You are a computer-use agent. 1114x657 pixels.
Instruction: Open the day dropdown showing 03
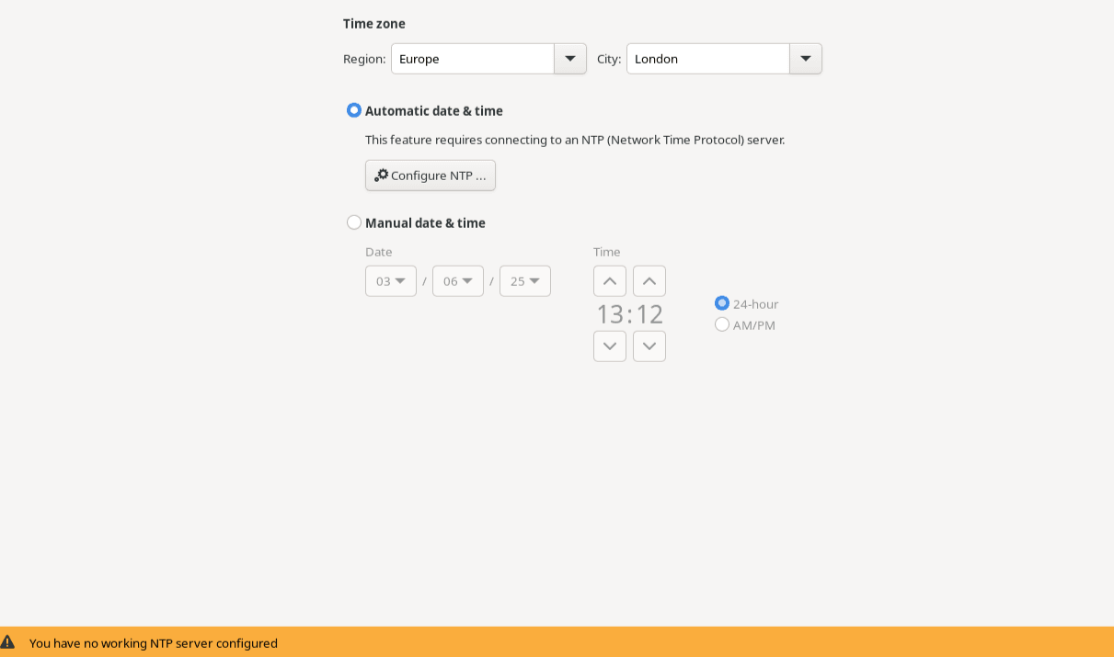click(x=391, y=281)
